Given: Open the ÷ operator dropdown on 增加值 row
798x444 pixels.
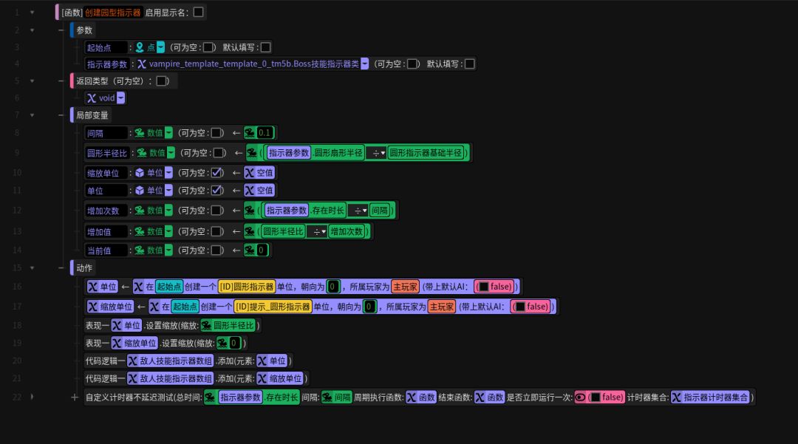Looking at the screenshot, I should 318,231.
